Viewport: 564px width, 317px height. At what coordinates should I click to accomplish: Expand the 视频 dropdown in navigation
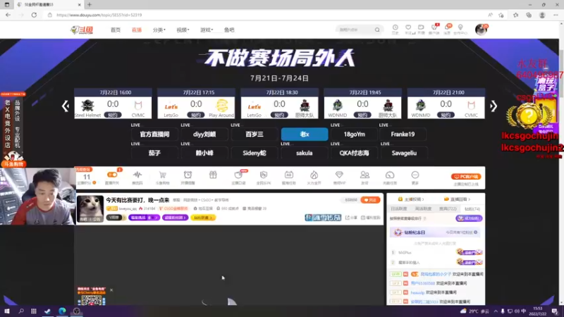(183, 30)
